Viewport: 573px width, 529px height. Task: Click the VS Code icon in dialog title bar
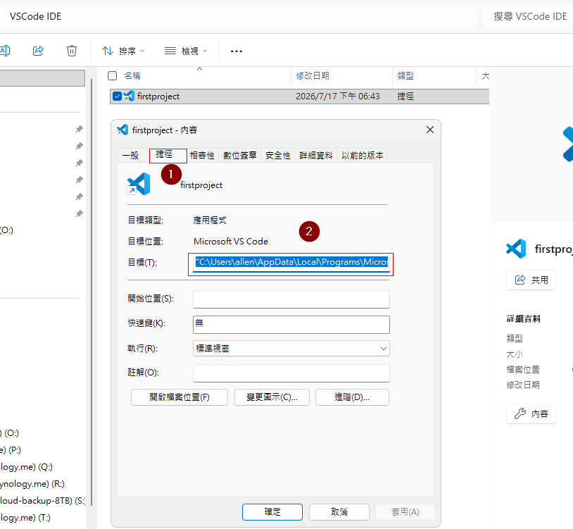[x=122, y=130]
